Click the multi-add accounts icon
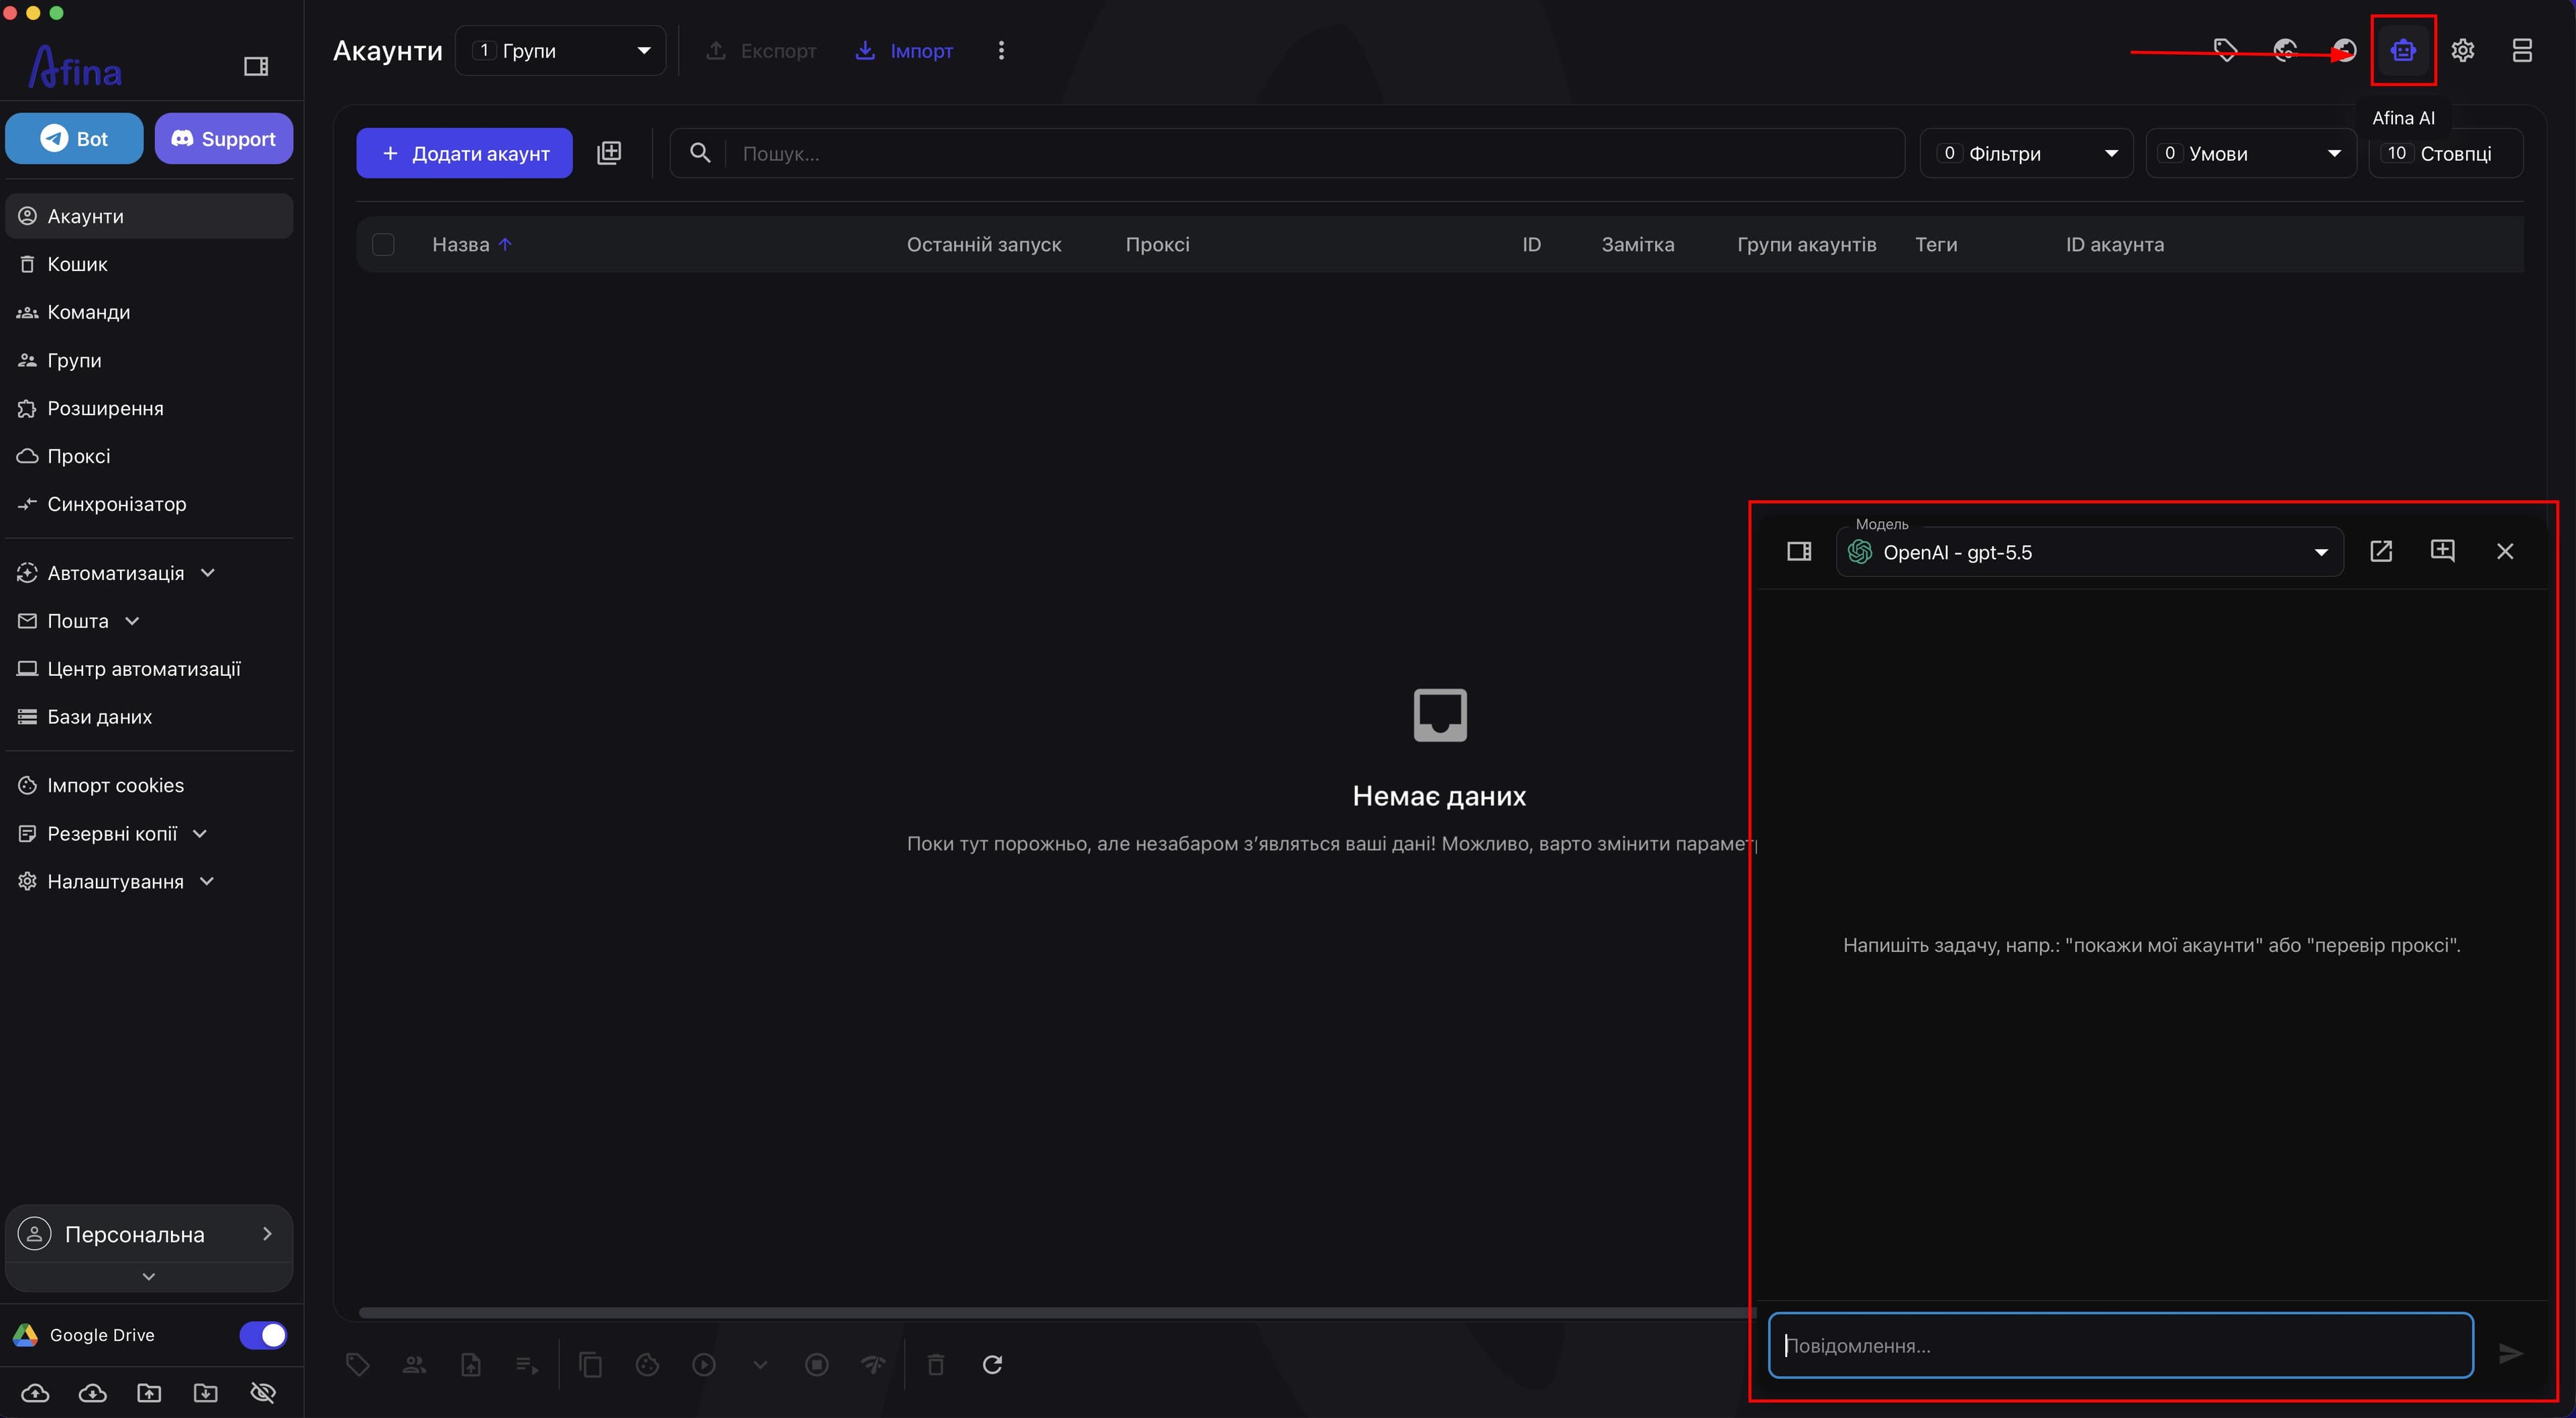 coord(609,153)
